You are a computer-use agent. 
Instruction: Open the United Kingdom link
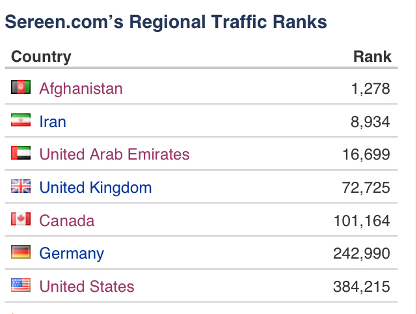click(95, 188)
